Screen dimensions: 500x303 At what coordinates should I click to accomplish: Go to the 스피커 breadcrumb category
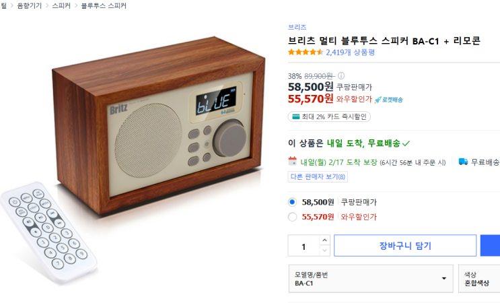coord(61,6)
